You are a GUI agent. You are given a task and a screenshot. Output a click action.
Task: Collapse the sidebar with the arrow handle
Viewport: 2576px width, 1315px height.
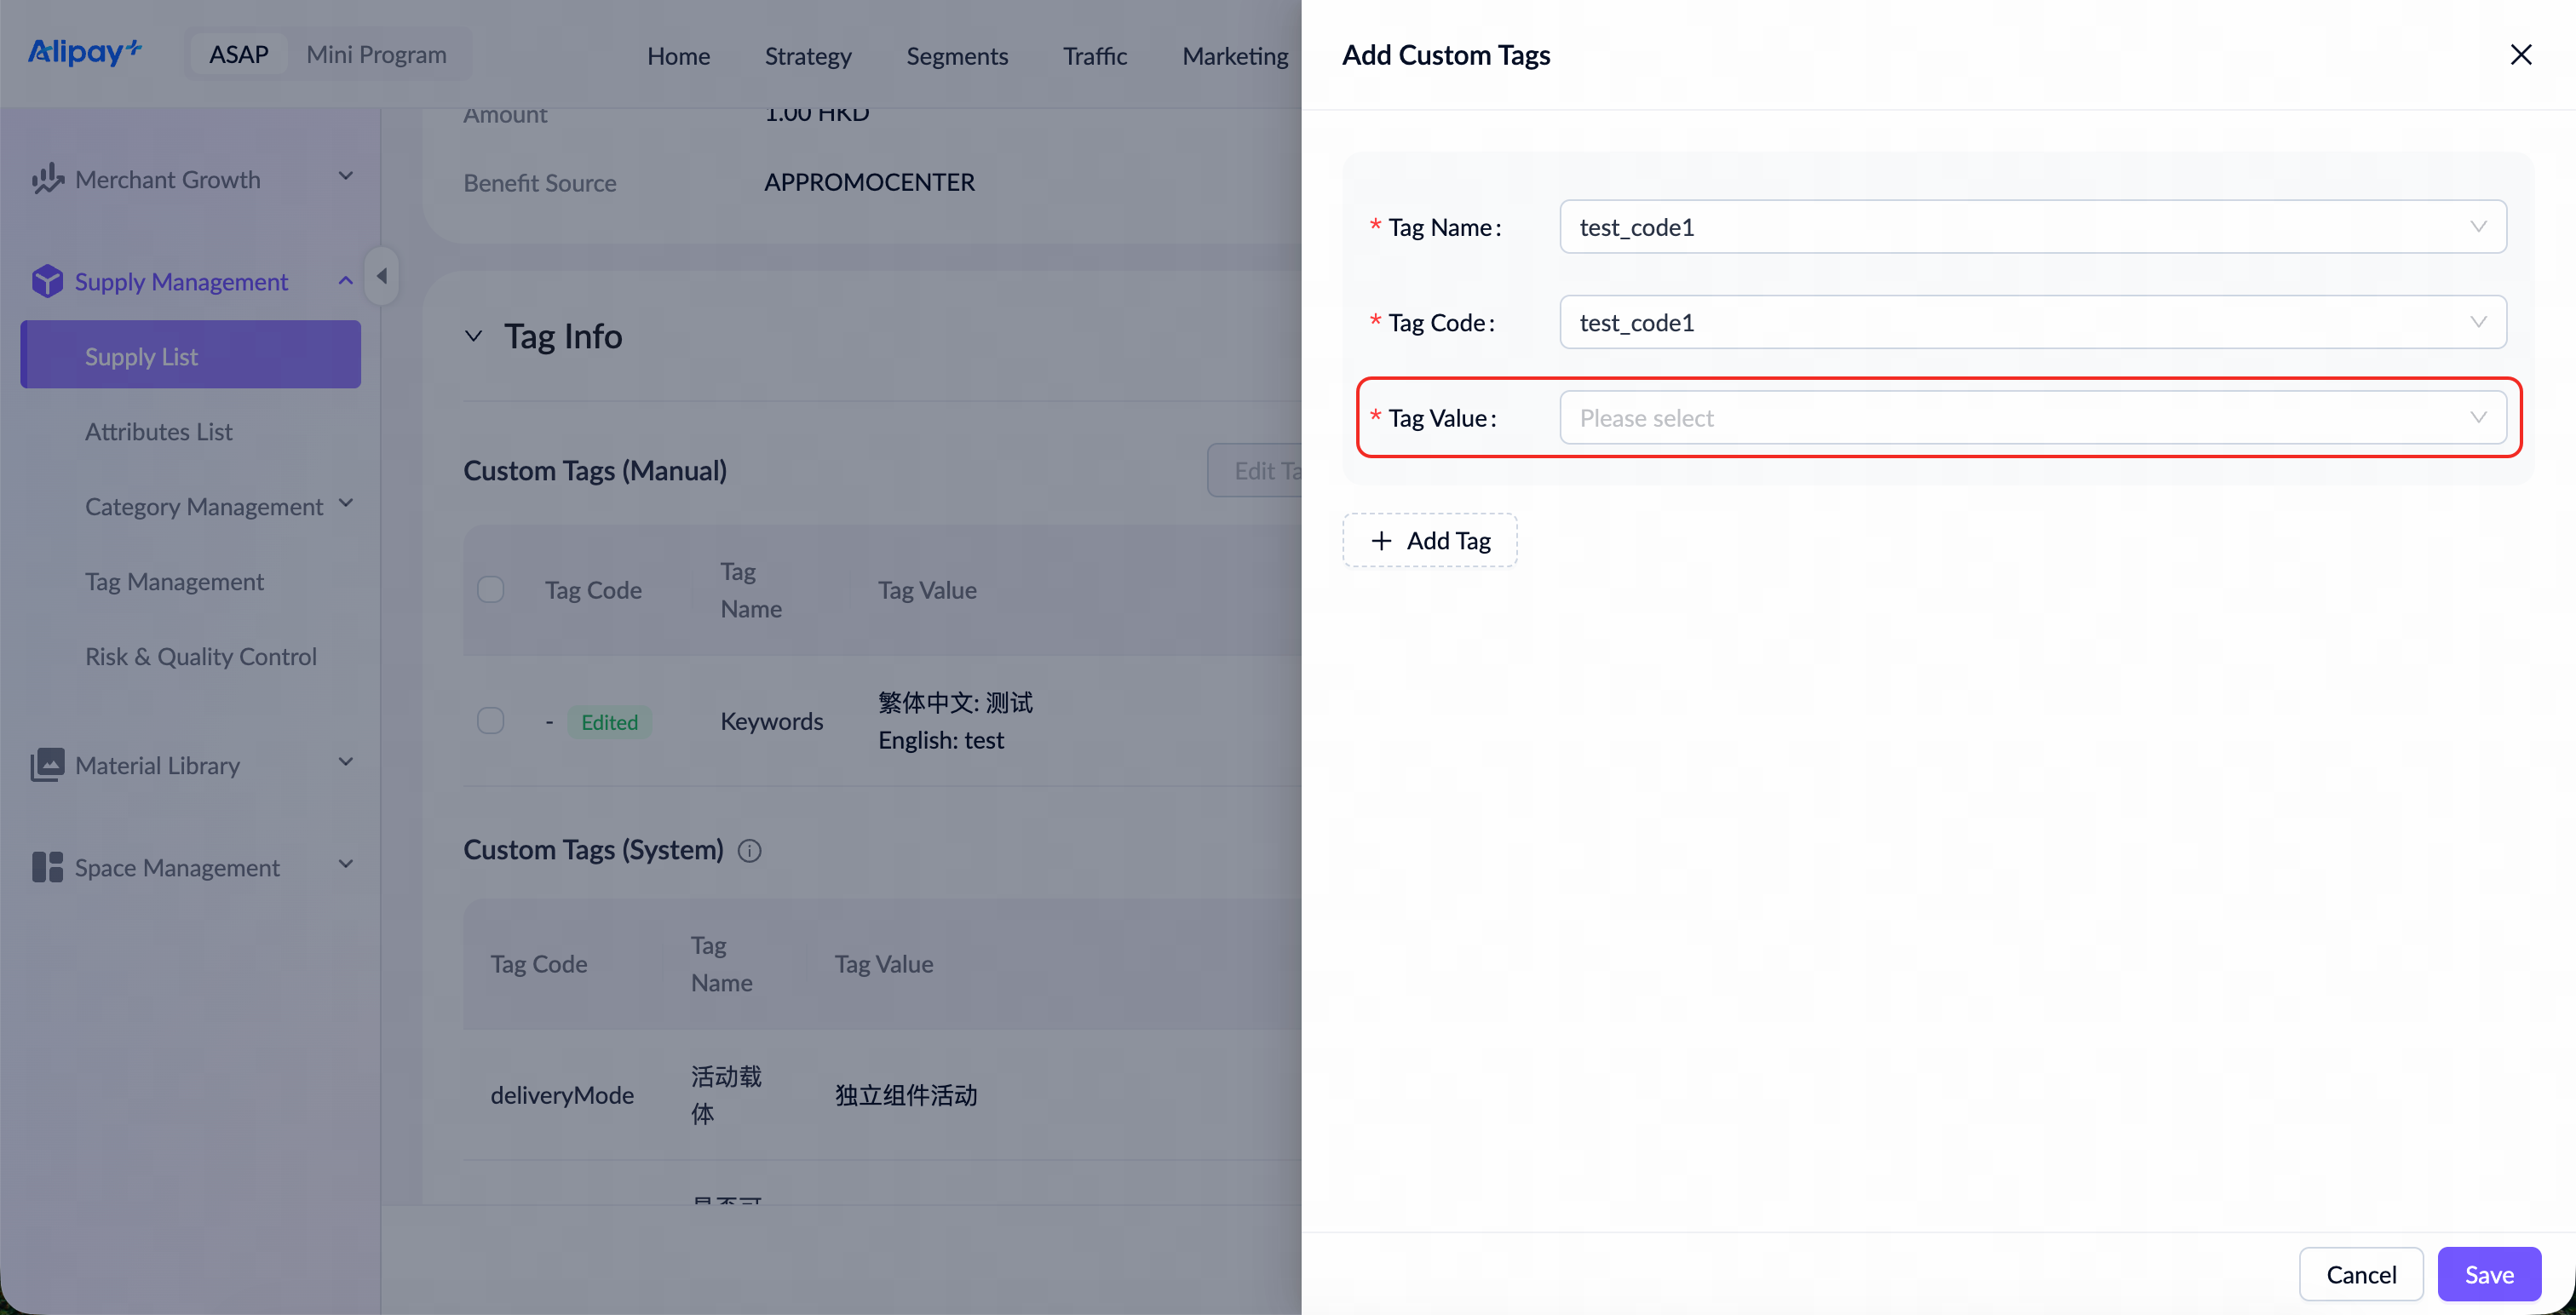[x=381, y=276]
